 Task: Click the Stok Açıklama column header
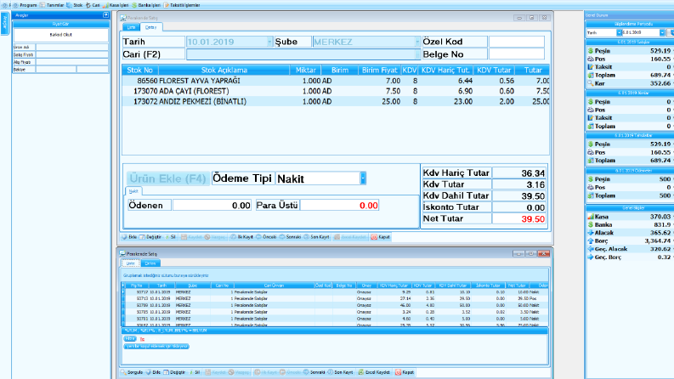tap(224, 70)
